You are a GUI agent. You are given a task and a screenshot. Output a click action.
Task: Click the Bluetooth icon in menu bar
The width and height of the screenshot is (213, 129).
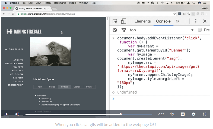tap(157, 3)
